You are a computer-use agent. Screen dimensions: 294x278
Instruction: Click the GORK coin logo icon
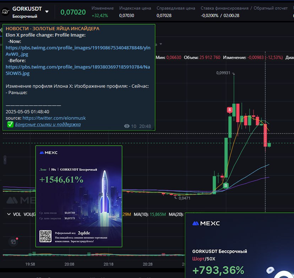(5, 12)
